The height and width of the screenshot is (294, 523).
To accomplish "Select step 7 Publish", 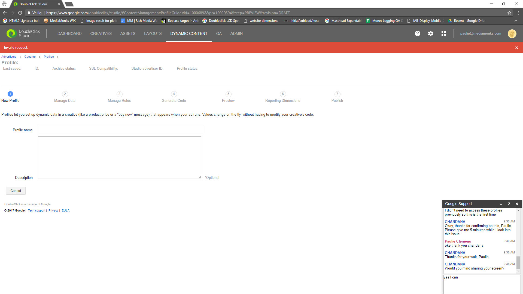I will [x=337, y=97].
